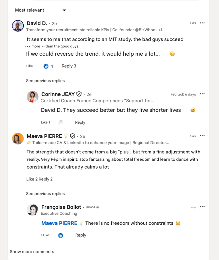This screenshot has width=219, height=260.
Task: Open Maeva PIERRE's profile picture
Action: pos(18,139)
